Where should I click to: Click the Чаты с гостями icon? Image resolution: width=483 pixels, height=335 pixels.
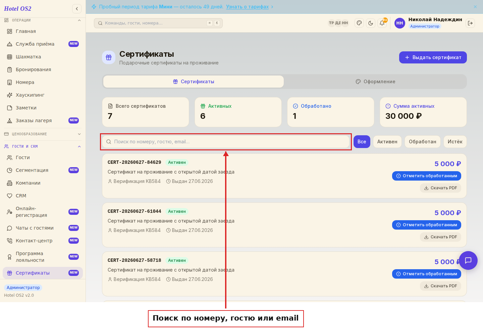[x=9, y=228]
